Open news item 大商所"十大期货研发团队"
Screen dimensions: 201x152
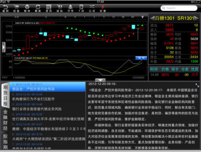[x=47, y=137]
